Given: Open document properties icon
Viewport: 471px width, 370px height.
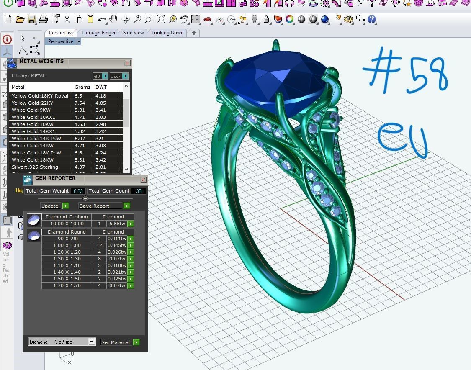Looking at the screenshot, I should (x=56, y=20).
